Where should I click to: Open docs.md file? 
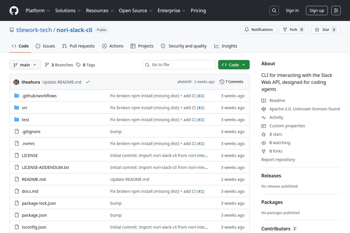pyautogui.click(x=30, y=191)
